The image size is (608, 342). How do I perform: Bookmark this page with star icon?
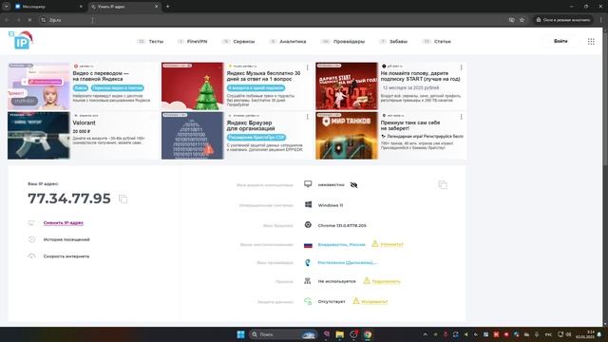click(522, 20)
